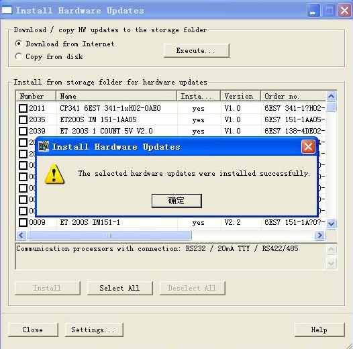Click the main window title bar icon

[x=7, y=10]
